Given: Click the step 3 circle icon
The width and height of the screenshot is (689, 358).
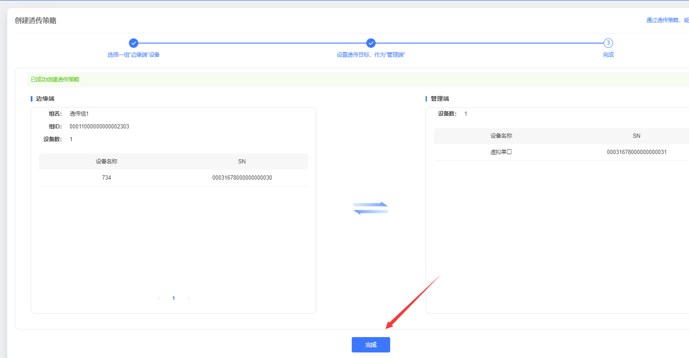Looking at the screenshot, I should (608, 43).
